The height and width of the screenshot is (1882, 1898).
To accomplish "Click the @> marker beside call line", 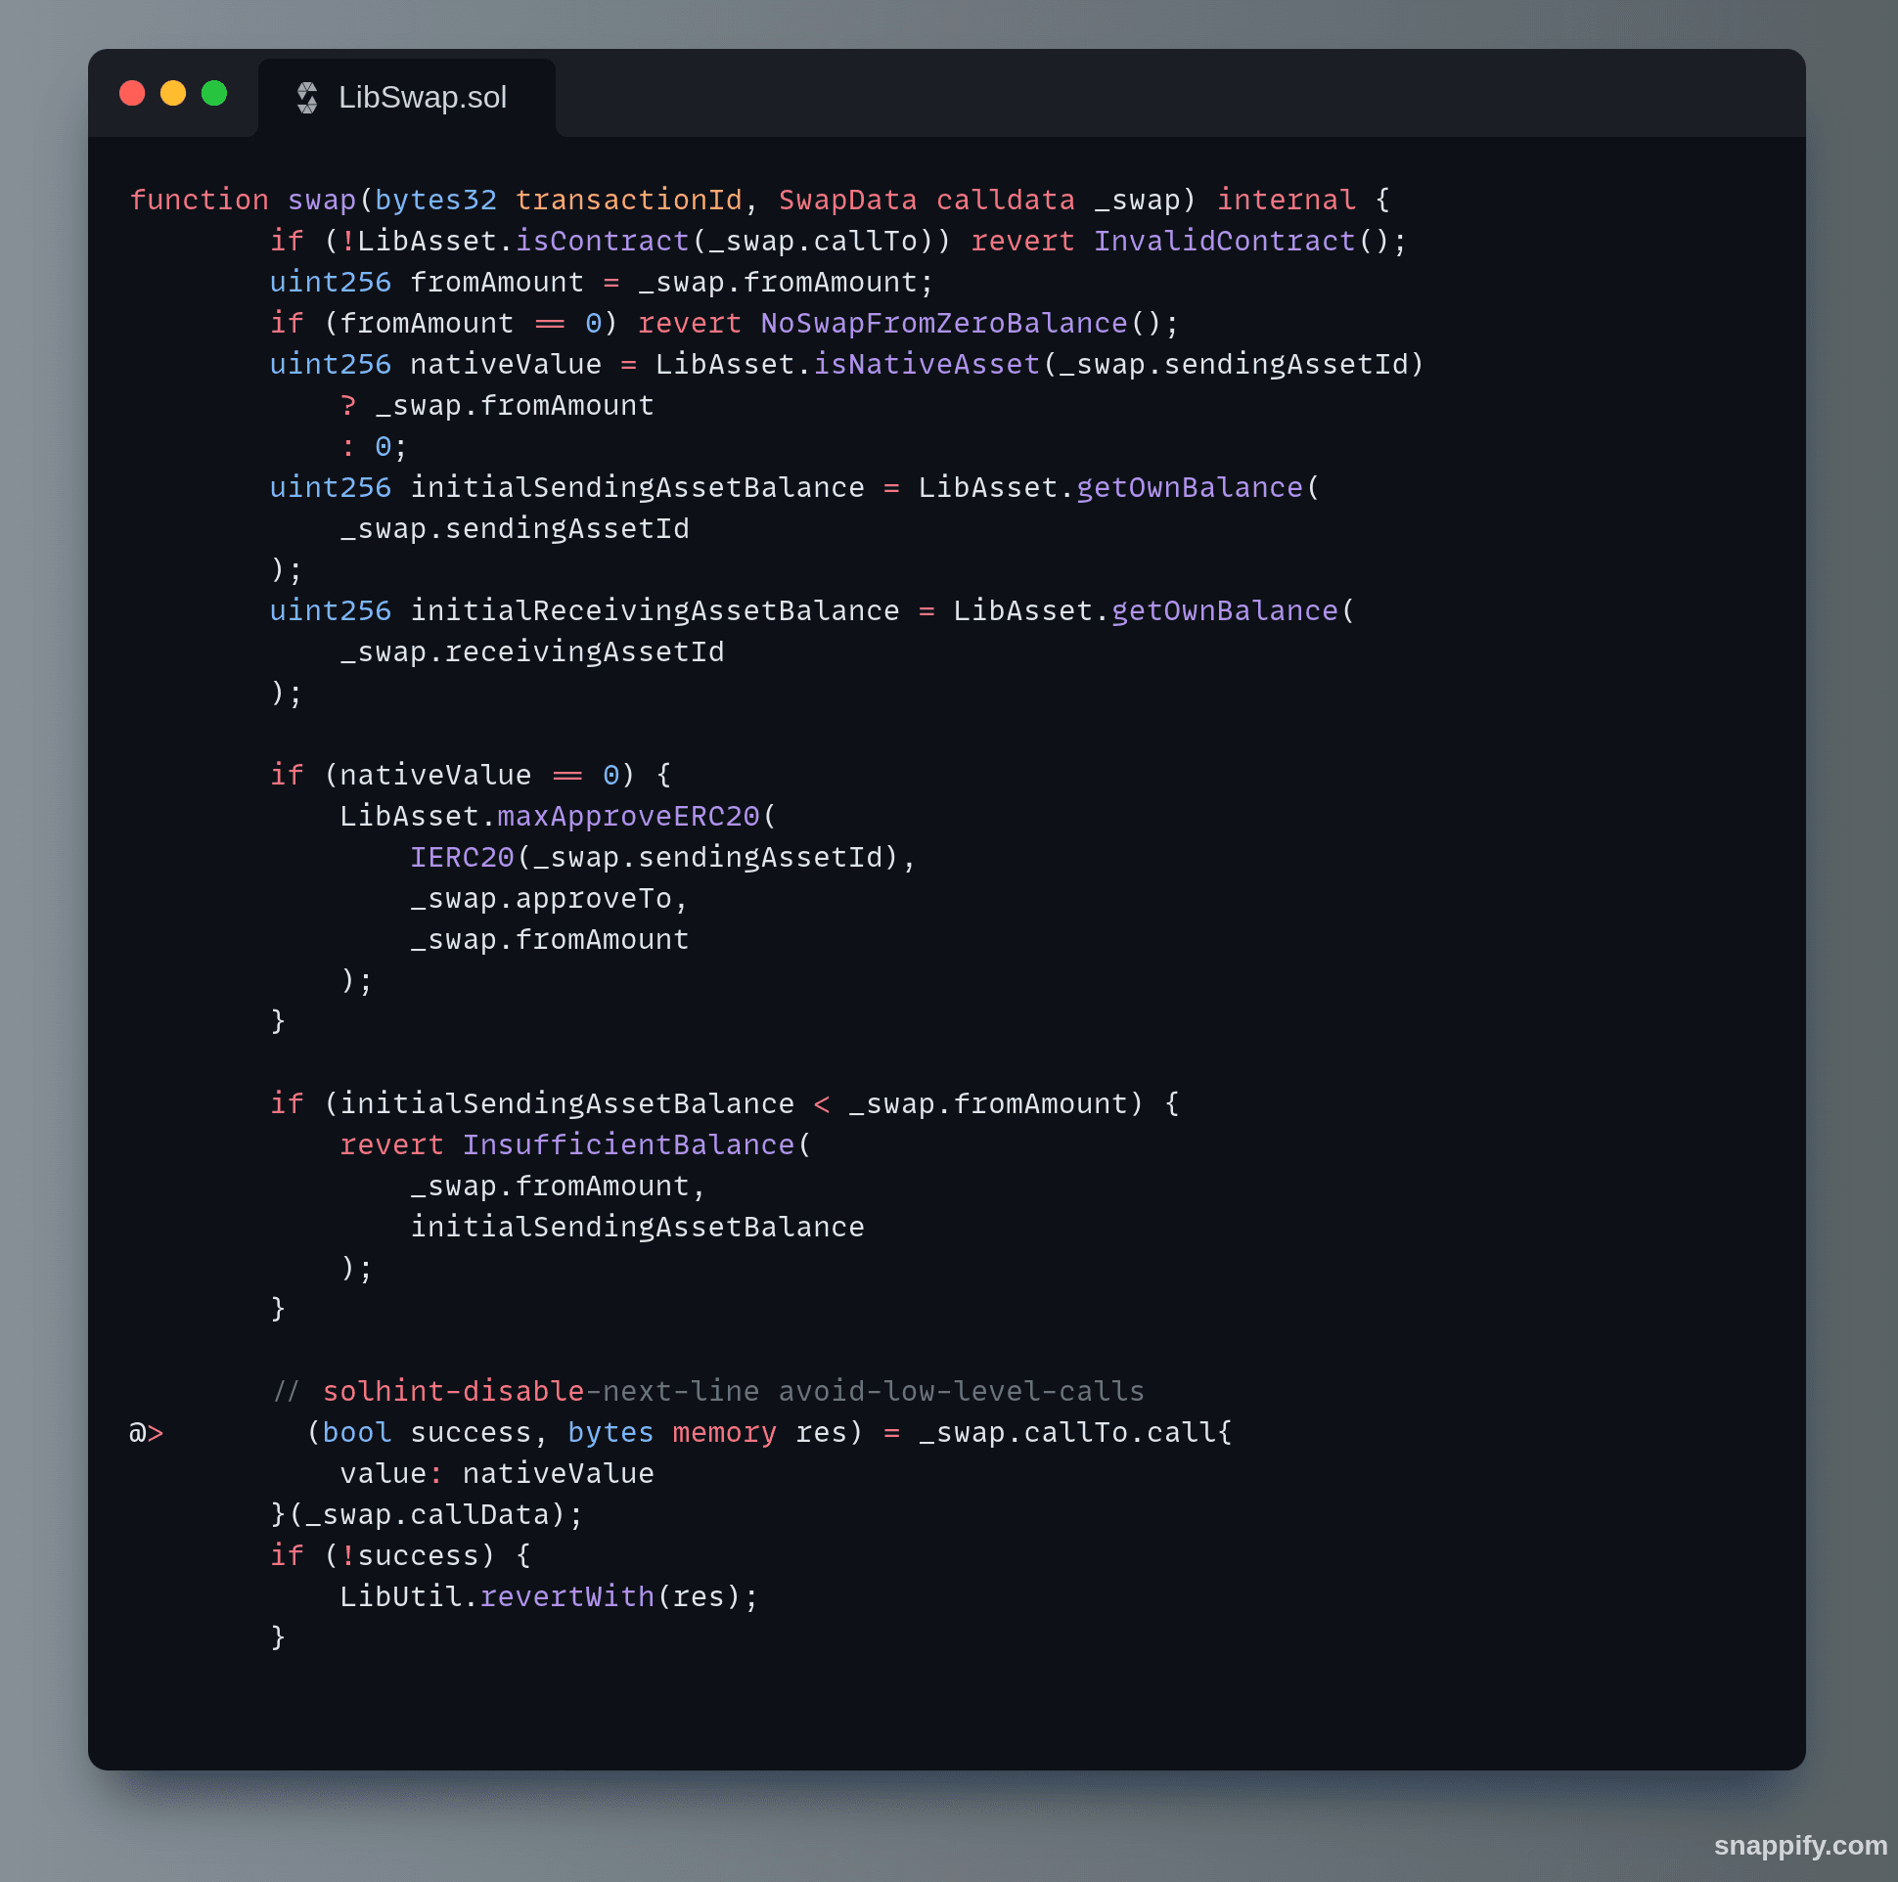I will tap(147, 1432).
